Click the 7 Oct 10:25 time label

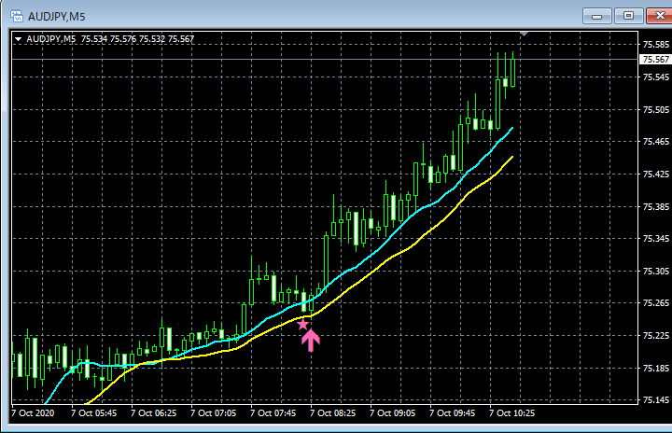[512, 413]
